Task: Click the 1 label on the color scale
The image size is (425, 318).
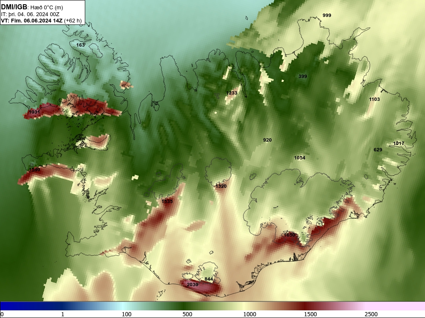Action: pos(62,314)
